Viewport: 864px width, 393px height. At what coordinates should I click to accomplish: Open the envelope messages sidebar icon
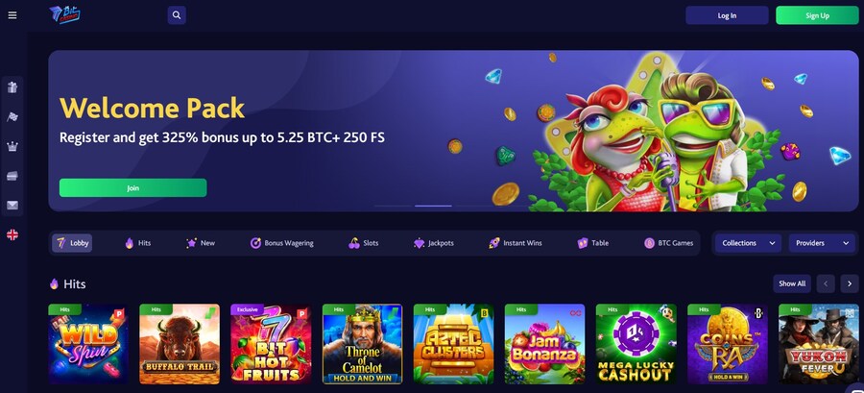click(12, 206)
